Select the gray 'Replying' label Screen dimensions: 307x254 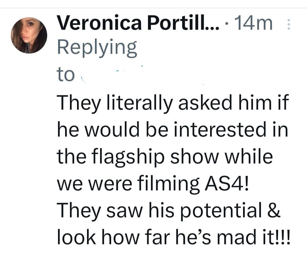(x=97, y=48)
